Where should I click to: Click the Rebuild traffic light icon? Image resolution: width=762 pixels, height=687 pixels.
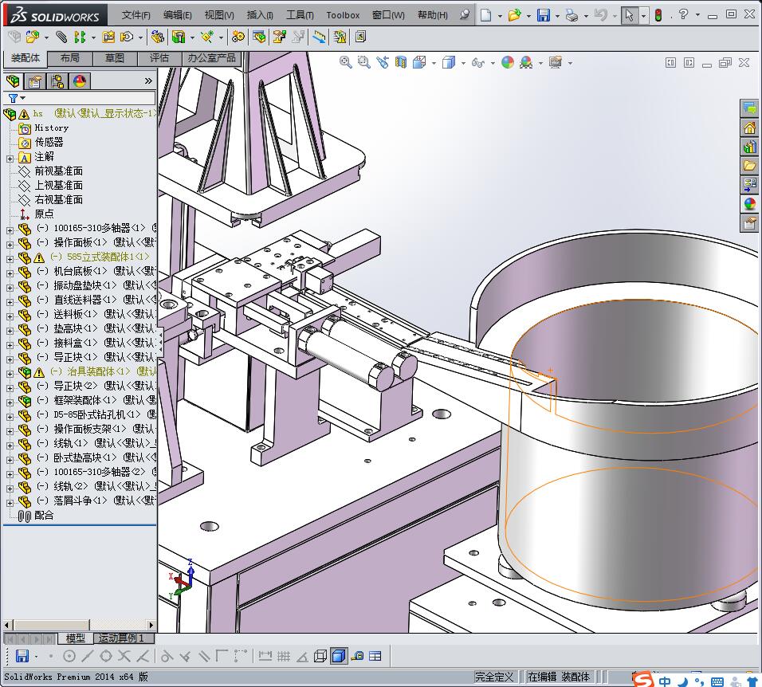coord(658,15)
